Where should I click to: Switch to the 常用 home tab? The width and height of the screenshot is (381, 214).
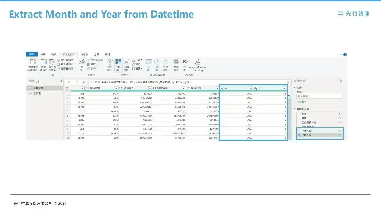(43, 54)
